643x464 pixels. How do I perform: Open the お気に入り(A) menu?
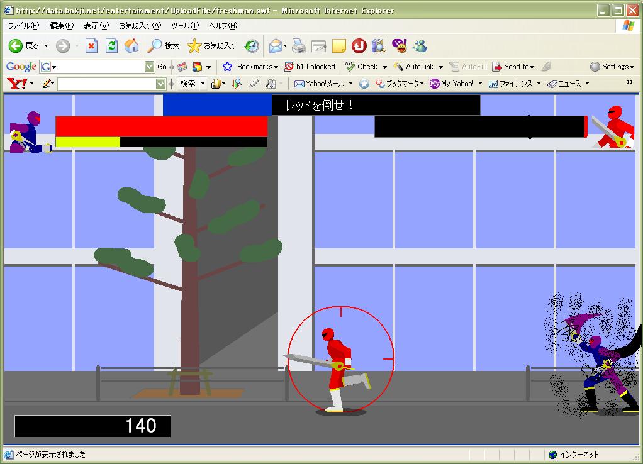click(140, 26)
